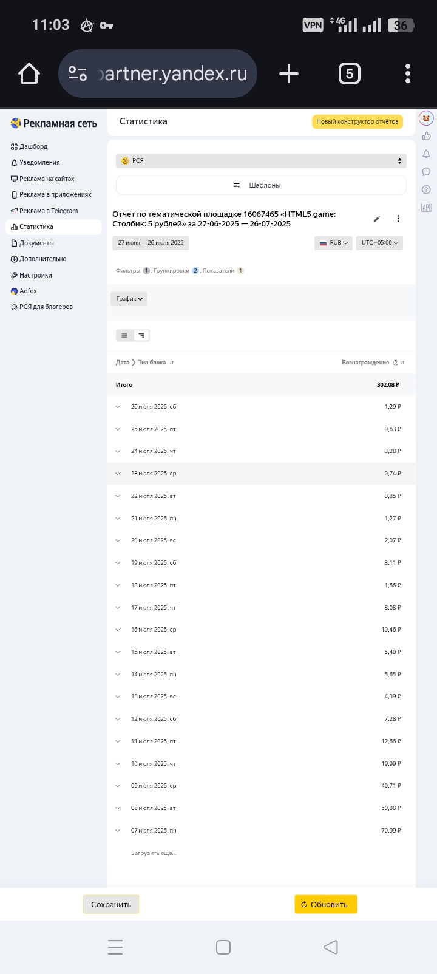The image size is (437, 974).
Task: Go to Реклама в Telegram menu item
Action: [48, 211]
